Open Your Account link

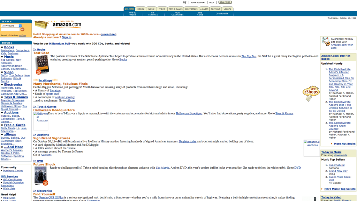[x=198, y=2]
